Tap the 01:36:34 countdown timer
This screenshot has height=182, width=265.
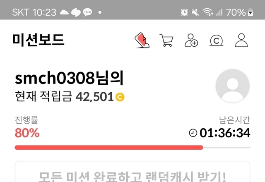coord(225,133)
